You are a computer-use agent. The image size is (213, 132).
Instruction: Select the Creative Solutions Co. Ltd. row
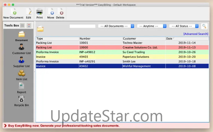pos(122,47)
